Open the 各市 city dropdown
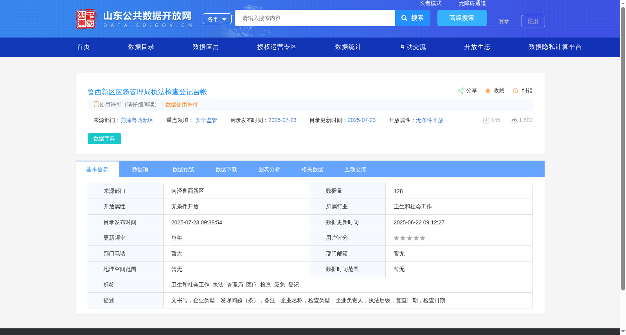 point(217,19)
